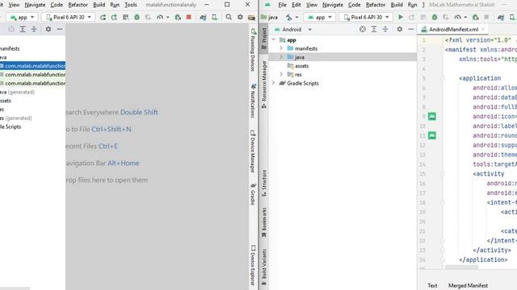The image size is (517, 290).
Task: Open the Refactor menu in the right window
Action: [375, 5]
